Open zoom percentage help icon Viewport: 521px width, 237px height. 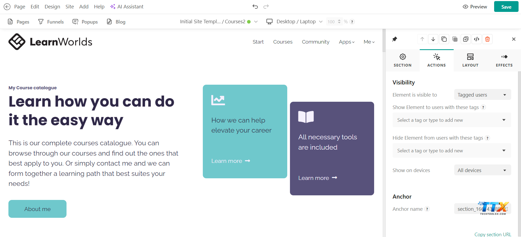[x=352, y=22]
